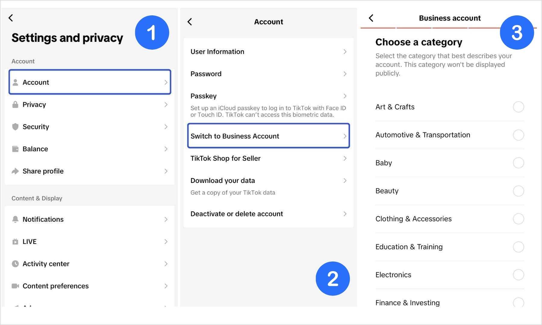Click 'Get a copy of your TikTok data' text
The image size is (542, 325).
pos(233,193)
